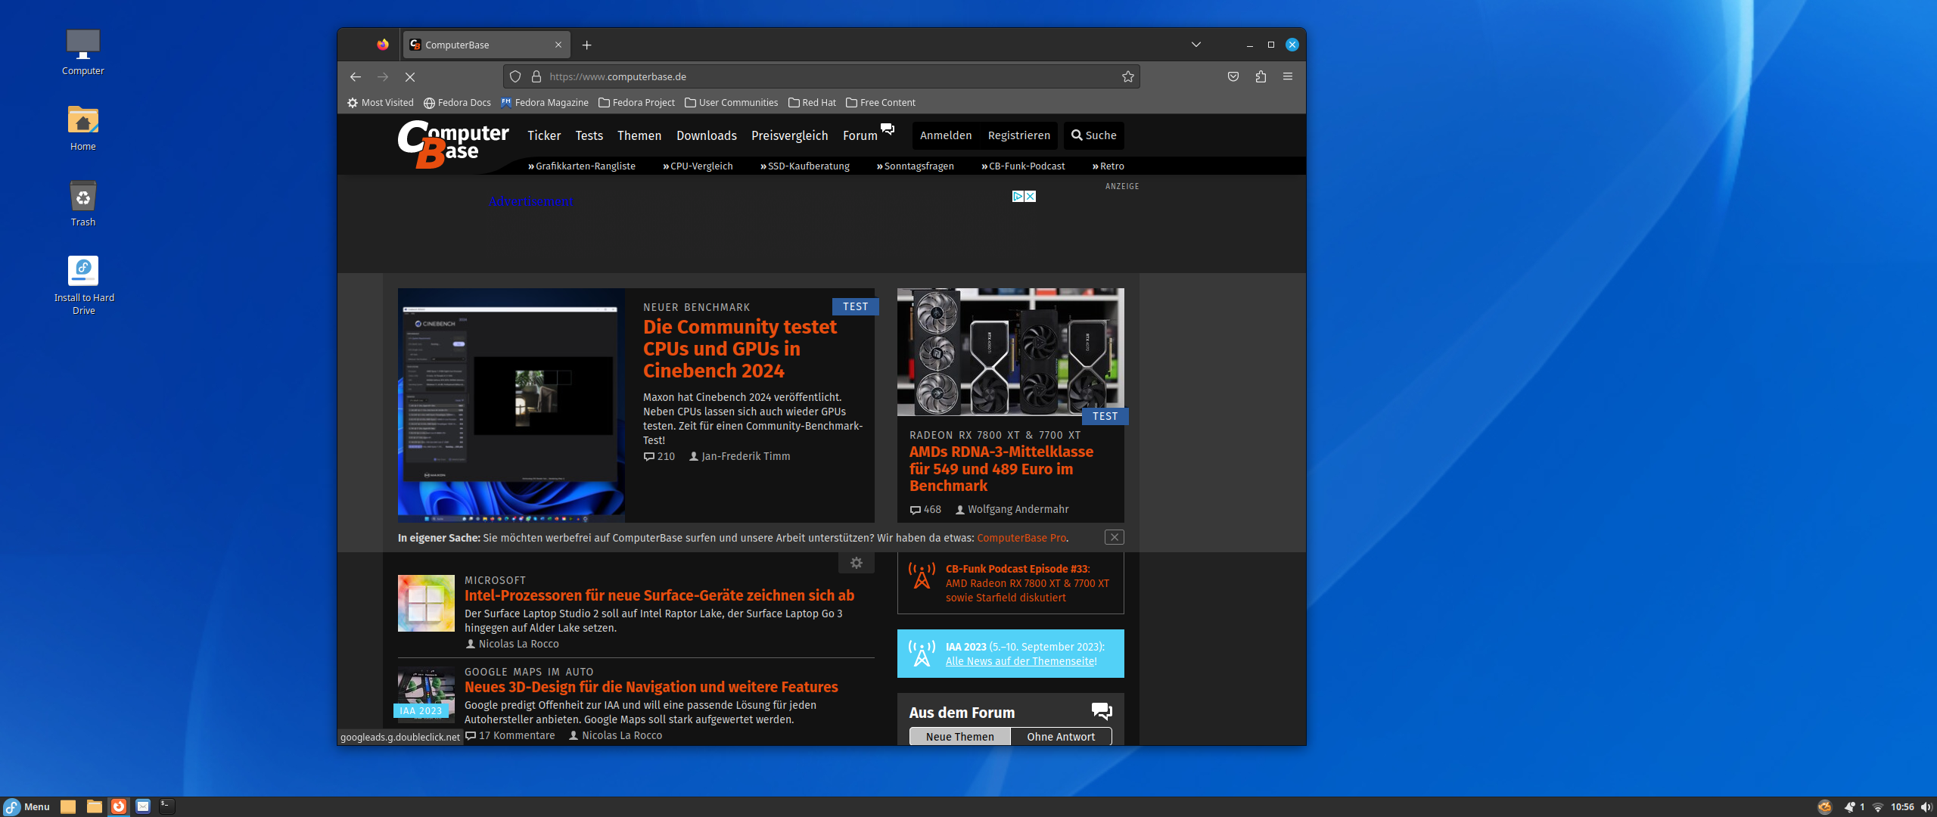Switch to the Ohne Antwort forum tab
The height and width of the screenshot is (817, 1937).
click(x=1061, y=736)
